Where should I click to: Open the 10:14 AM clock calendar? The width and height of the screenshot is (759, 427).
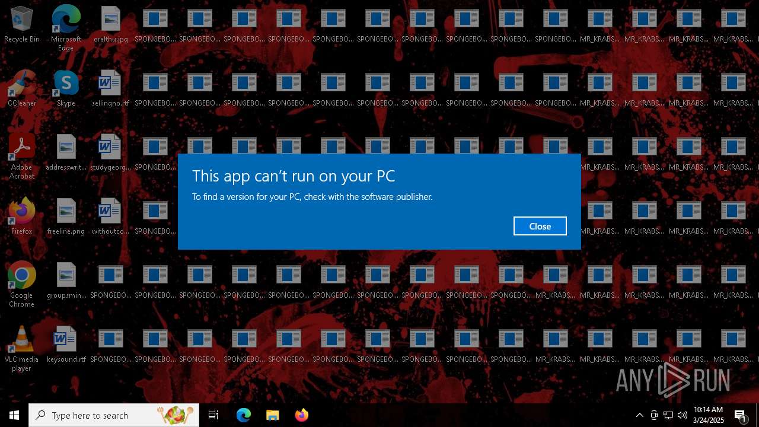coord(708,415)
